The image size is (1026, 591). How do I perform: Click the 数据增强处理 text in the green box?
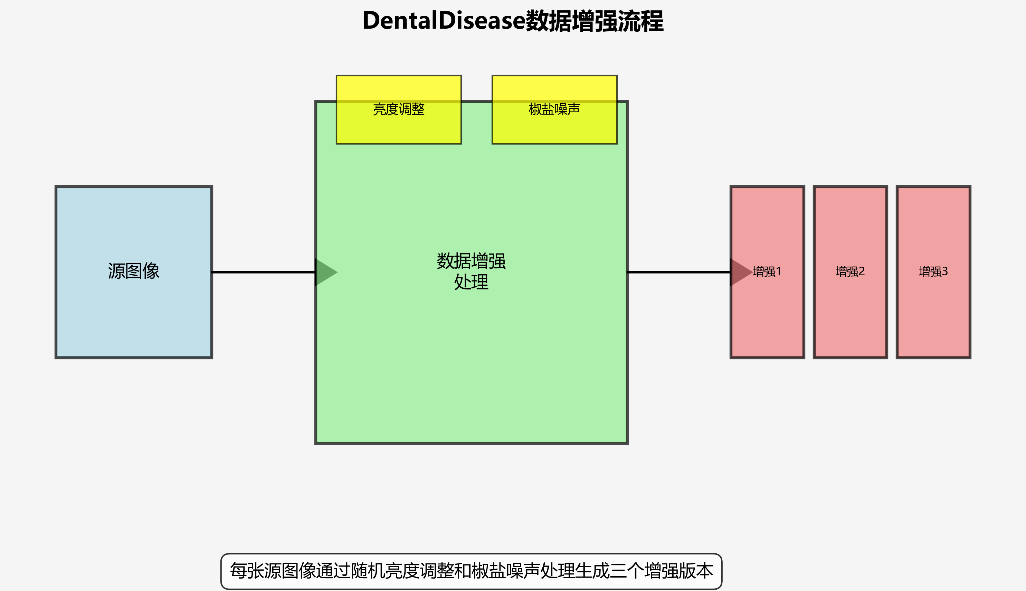(x=471, y=271)
